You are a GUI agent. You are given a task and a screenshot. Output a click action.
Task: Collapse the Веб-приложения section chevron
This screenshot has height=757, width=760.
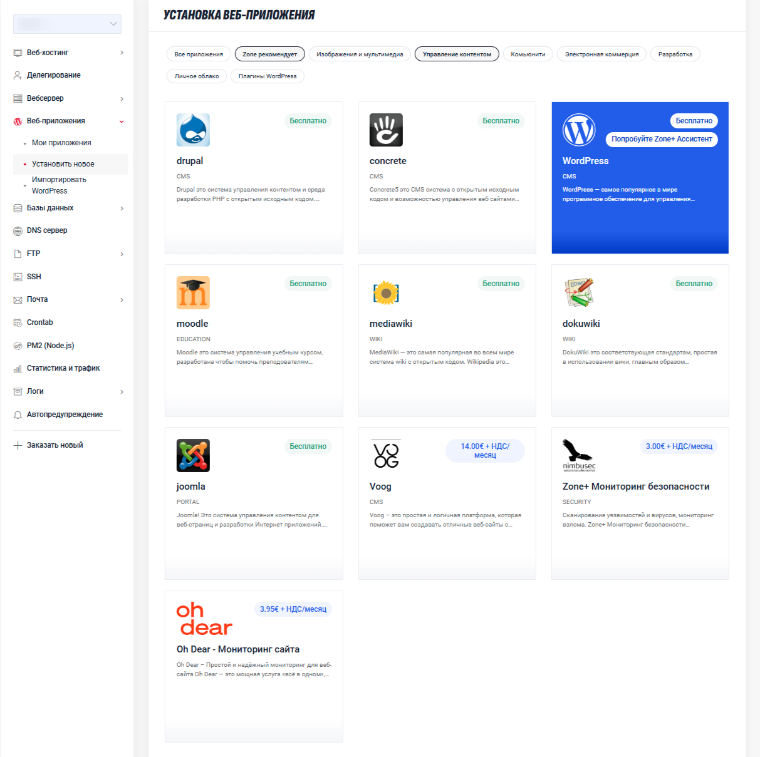click(122, 121)
